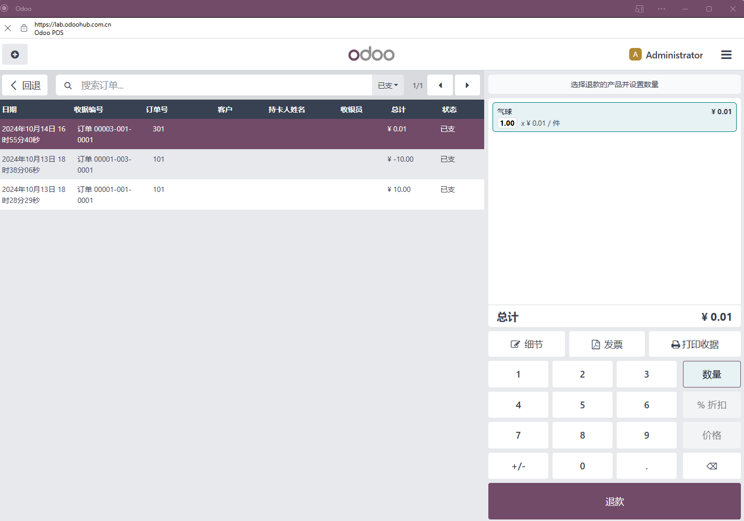Click the magnifier search icon
The image size is (744, 521).
pyautogui.click(x=68, y=86)
